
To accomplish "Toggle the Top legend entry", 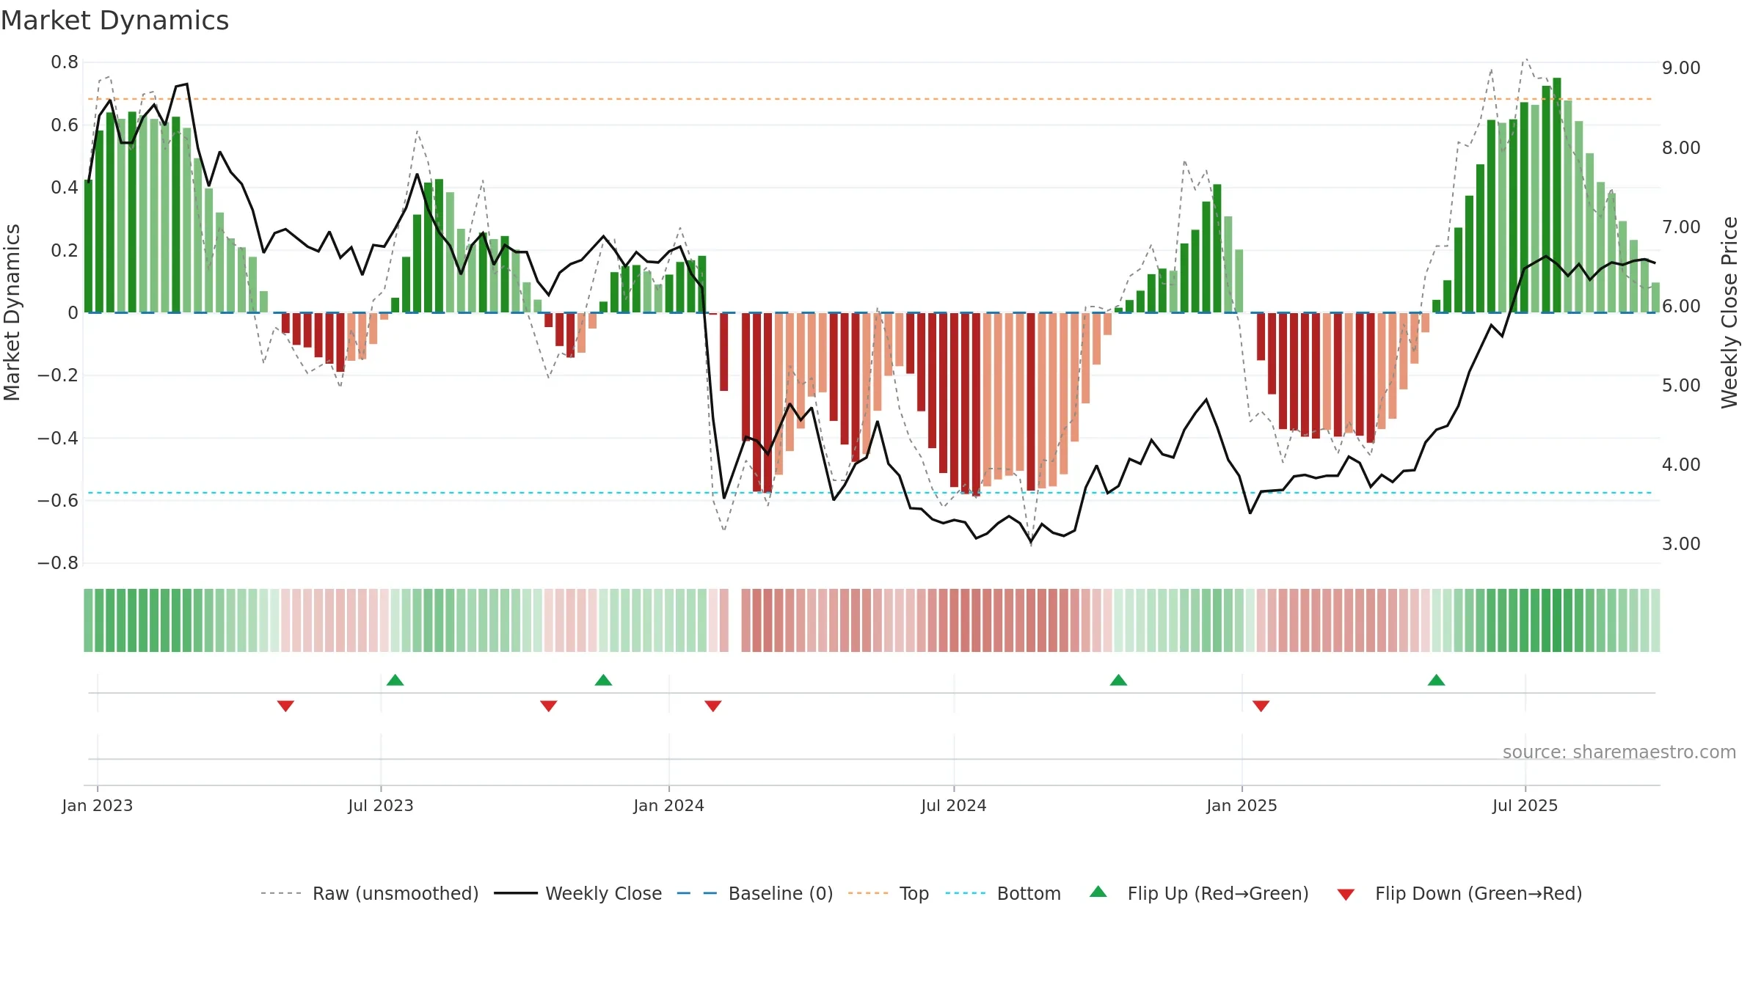I will (x=888, y=893).
